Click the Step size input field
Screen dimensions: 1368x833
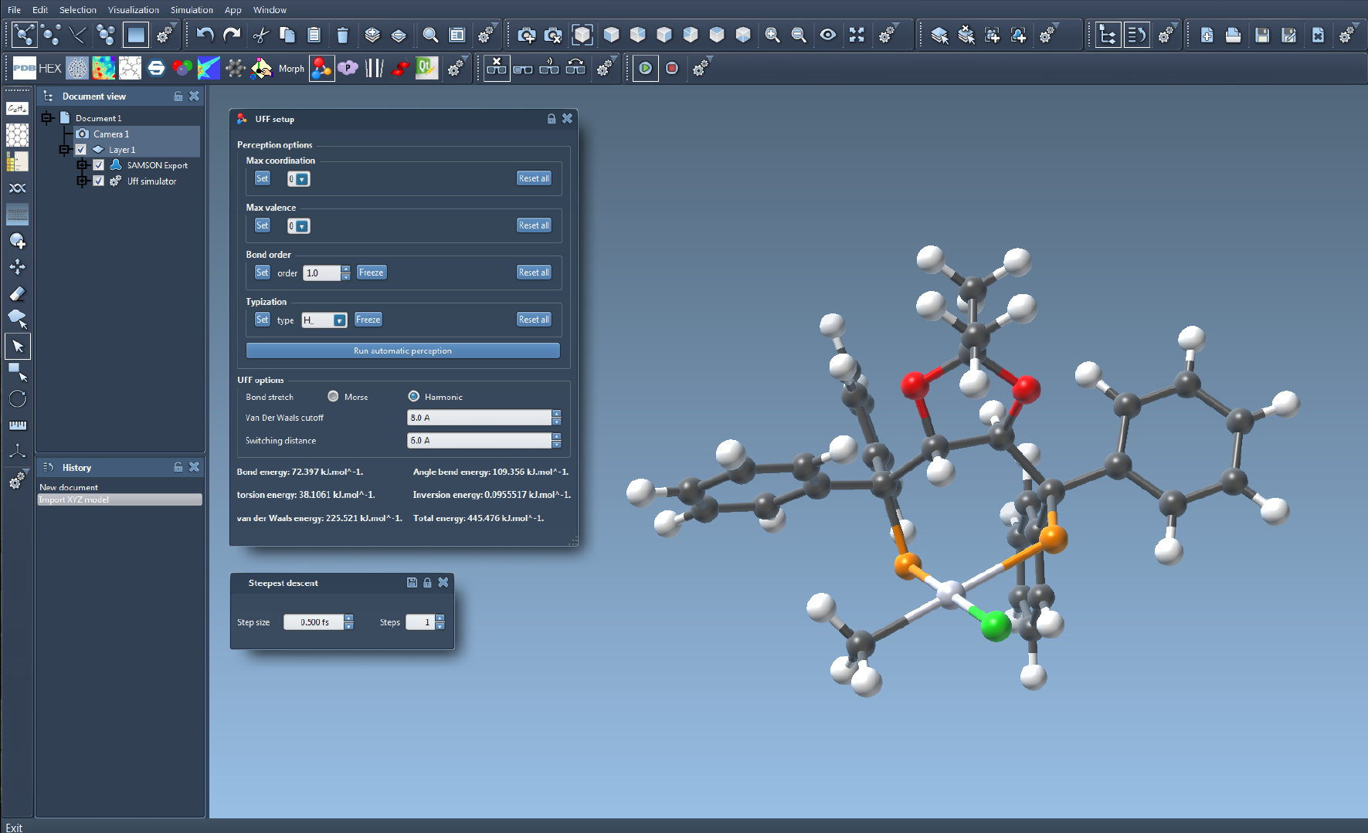(x=314, y=622)
